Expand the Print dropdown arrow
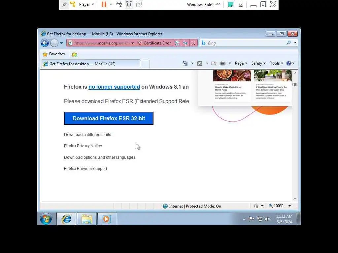The width and height of the screenshot is (338, 253). (230, 63)
